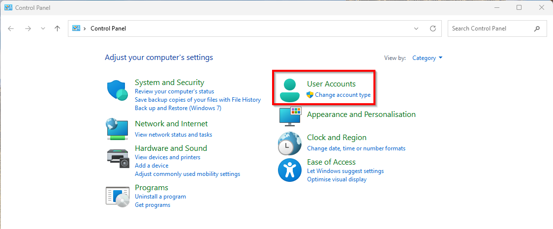553x229 pixels.
Task: Open recent locations dropdown arrow
Action: 43,29
